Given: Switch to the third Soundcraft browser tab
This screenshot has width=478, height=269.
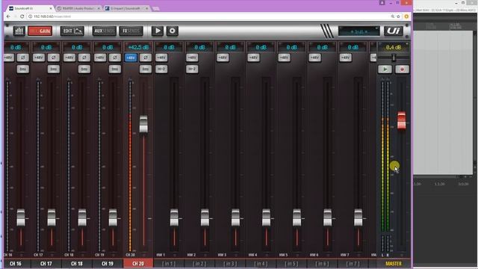Looking at the screenshot, I should (126, 8).
